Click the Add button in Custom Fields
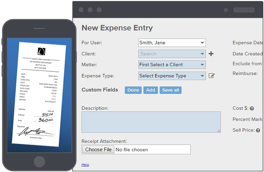The image size is (264, 172). 151,90
